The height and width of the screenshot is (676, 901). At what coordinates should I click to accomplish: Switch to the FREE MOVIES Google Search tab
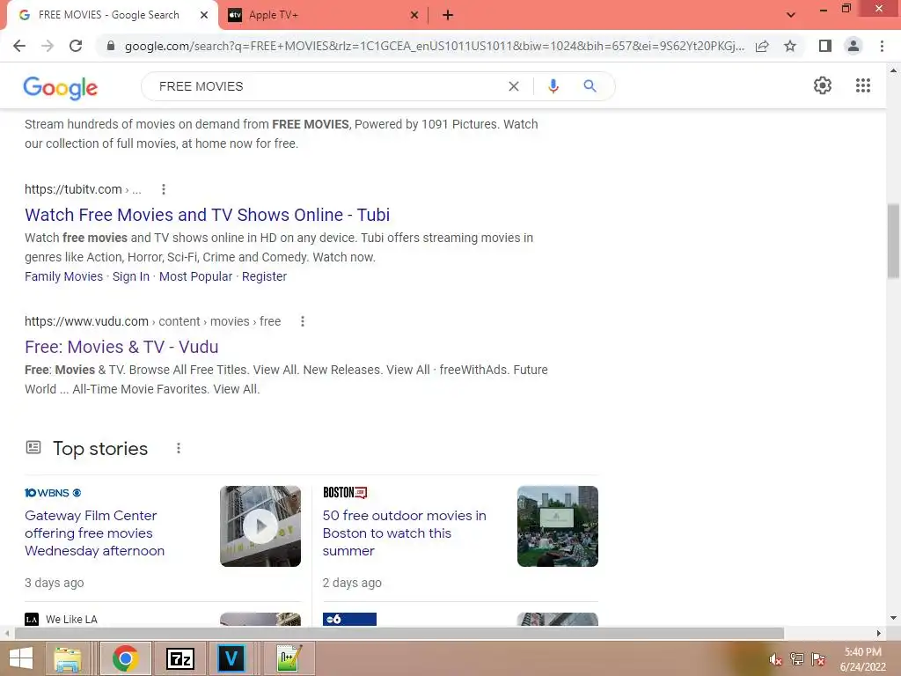pos(108,15)
